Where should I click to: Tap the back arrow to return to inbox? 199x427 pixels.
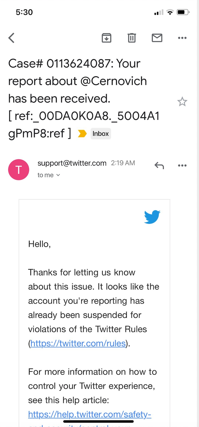point(11,38)
